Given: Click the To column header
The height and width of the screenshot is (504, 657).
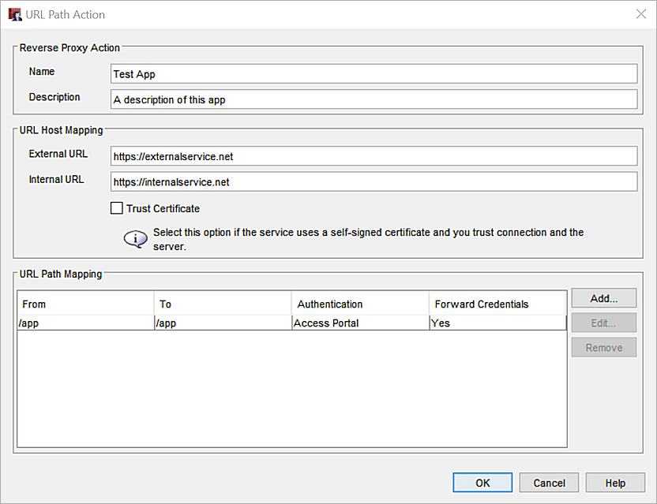Looking at the screenshot, I should click(223, 304).
